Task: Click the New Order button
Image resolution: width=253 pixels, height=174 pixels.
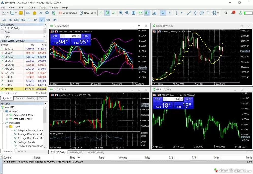Action: (x=88, y=13)
